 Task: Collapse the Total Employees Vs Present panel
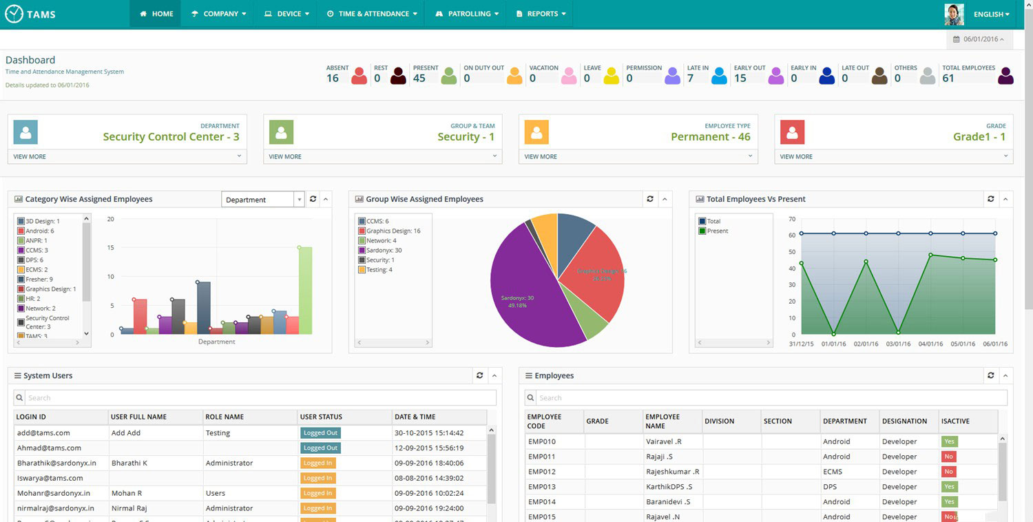[1005, 199]
